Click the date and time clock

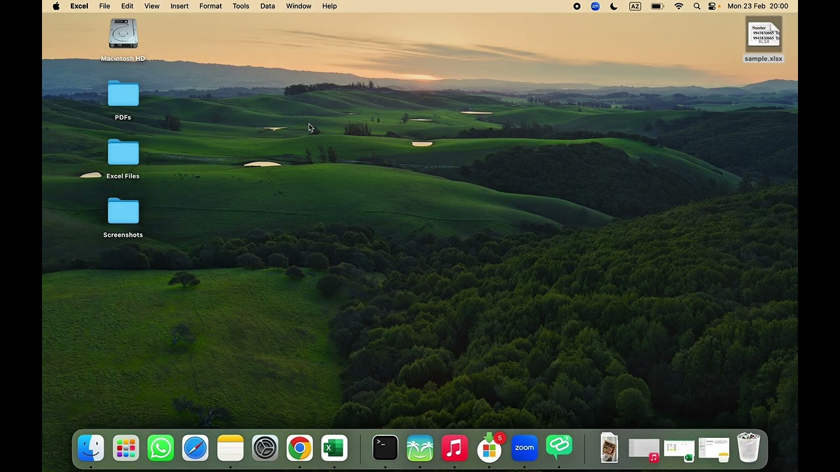click(x=758, y=7)
